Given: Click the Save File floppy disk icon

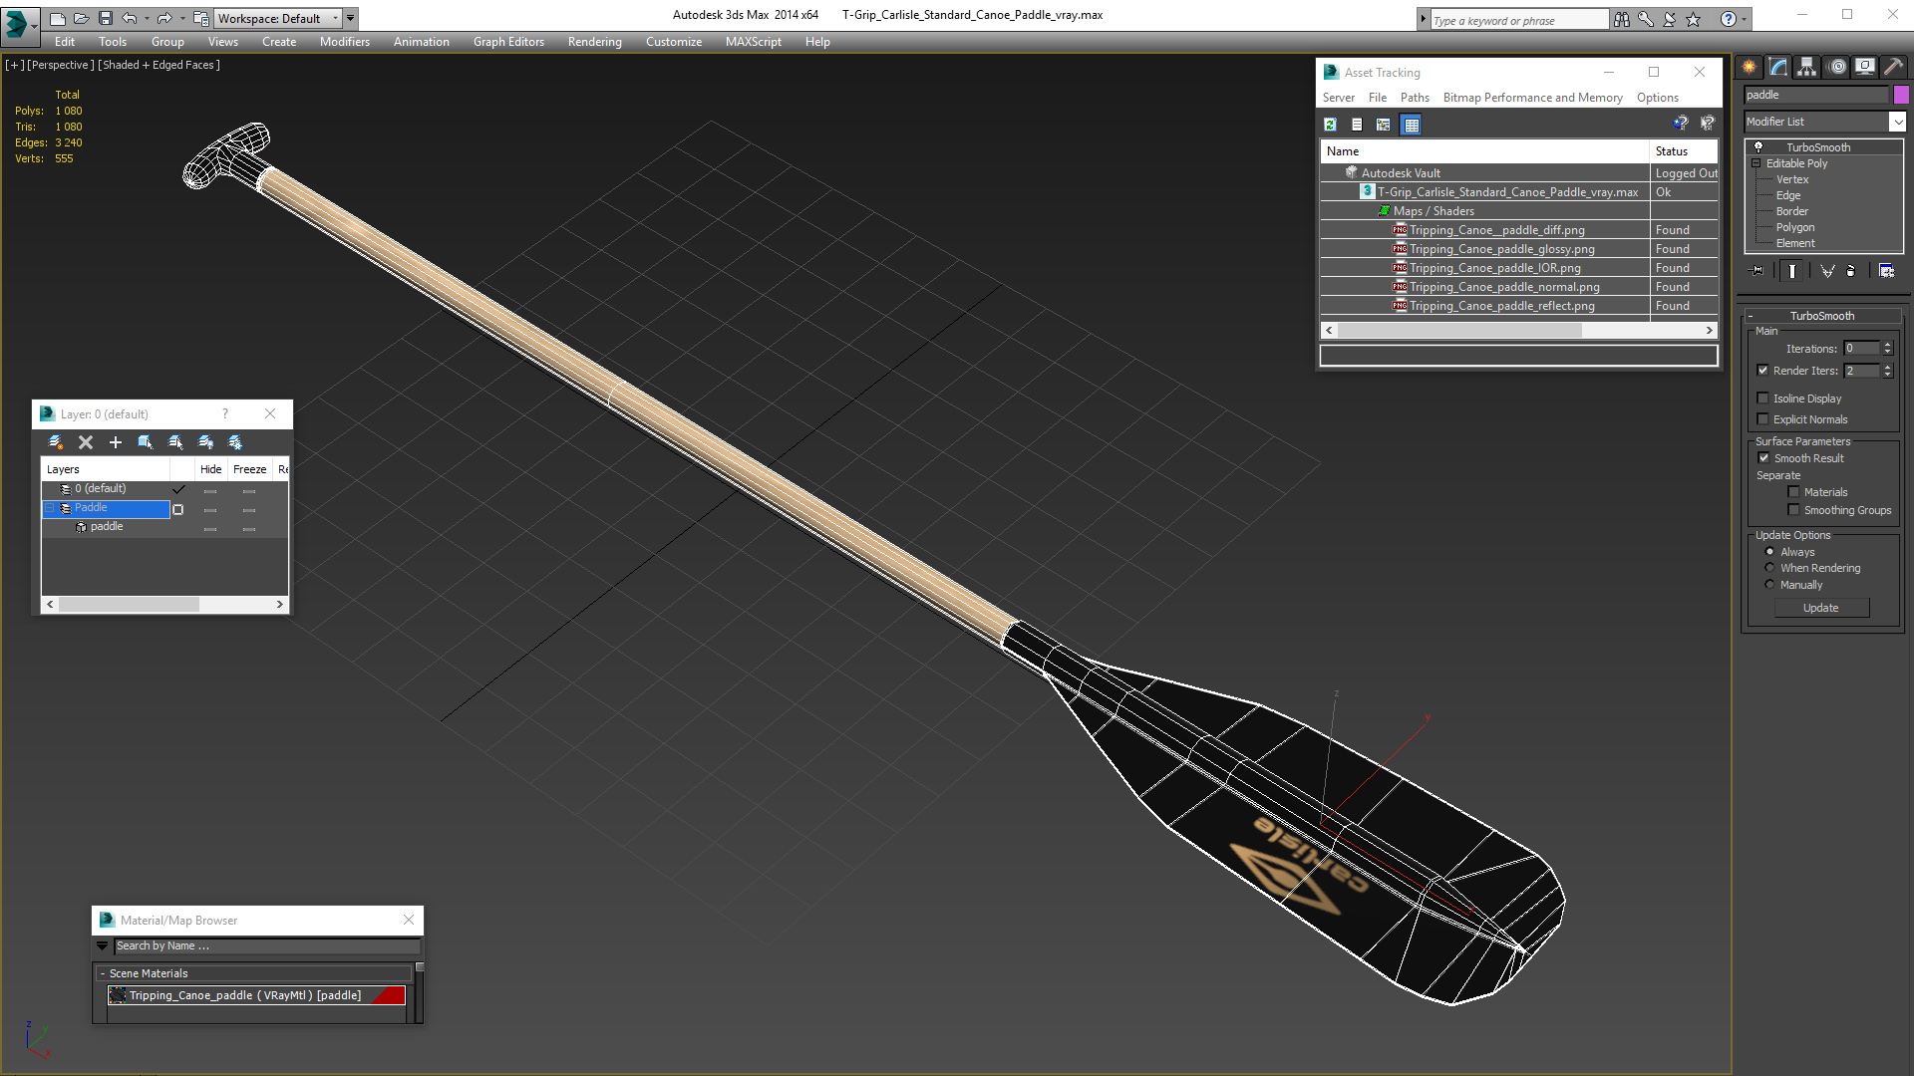Looking at the screenshot, I should tap(105, 18).
